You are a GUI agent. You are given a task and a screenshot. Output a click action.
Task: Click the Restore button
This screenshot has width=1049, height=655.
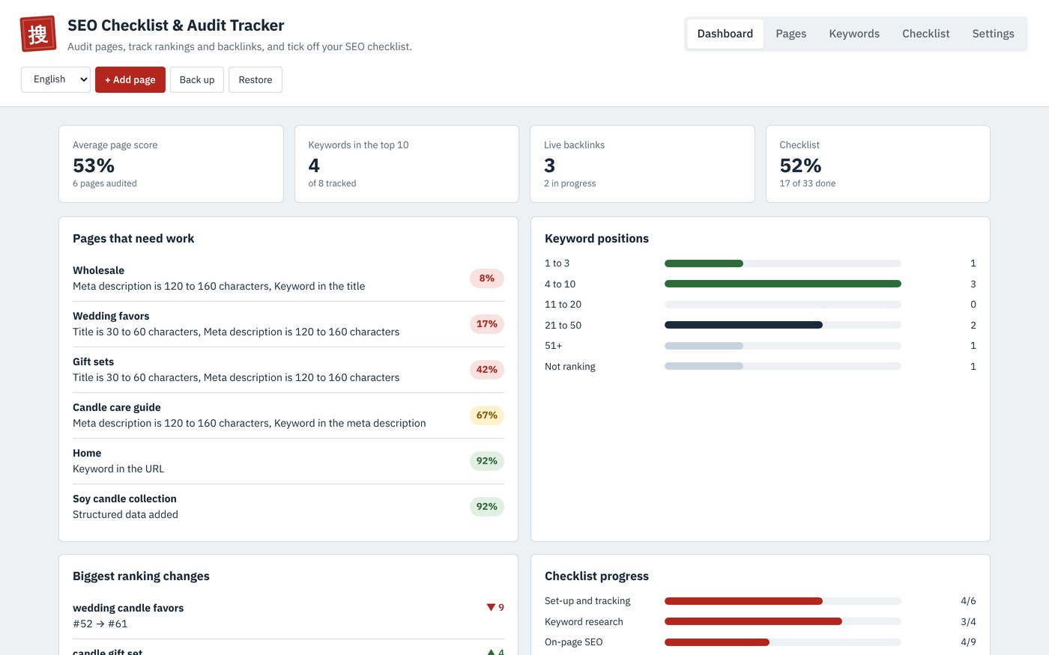click(x=256, y=79)
